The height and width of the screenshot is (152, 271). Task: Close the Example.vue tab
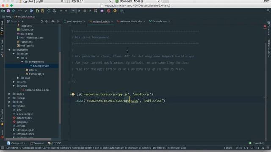tap(169, 22)
